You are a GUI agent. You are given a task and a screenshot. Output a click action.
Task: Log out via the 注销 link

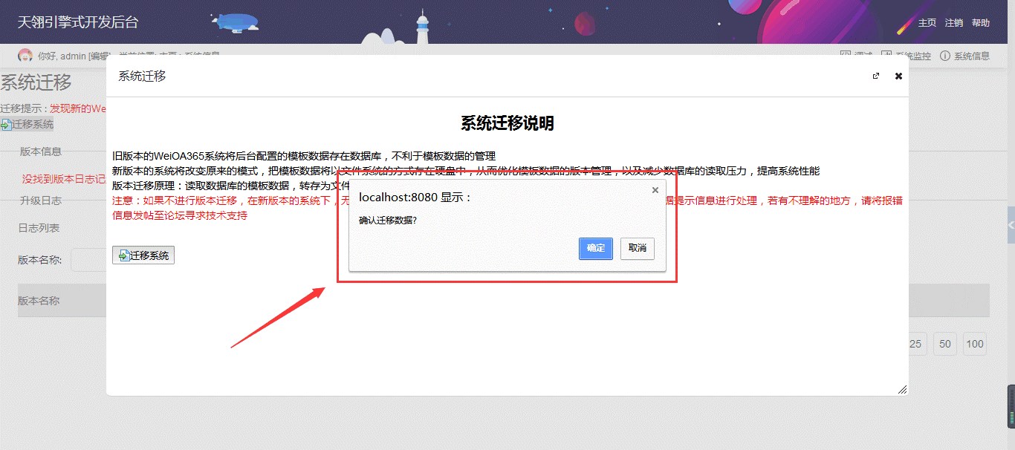953,23
